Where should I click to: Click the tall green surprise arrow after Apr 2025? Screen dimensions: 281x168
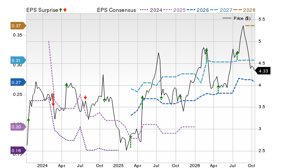pos(142,102)
